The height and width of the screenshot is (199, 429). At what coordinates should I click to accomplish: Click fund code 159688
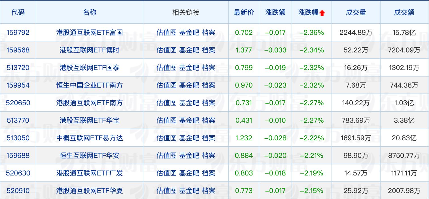pos(18,155)
